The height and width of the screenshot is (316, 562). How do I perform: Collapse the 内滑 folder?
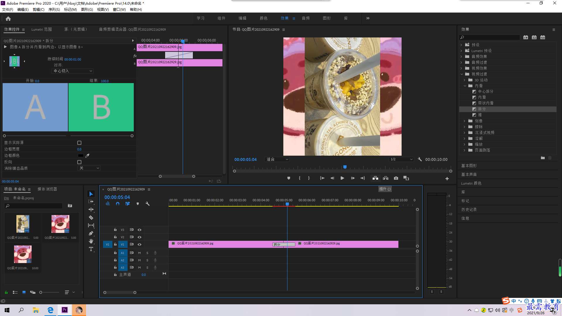[465, 86]
